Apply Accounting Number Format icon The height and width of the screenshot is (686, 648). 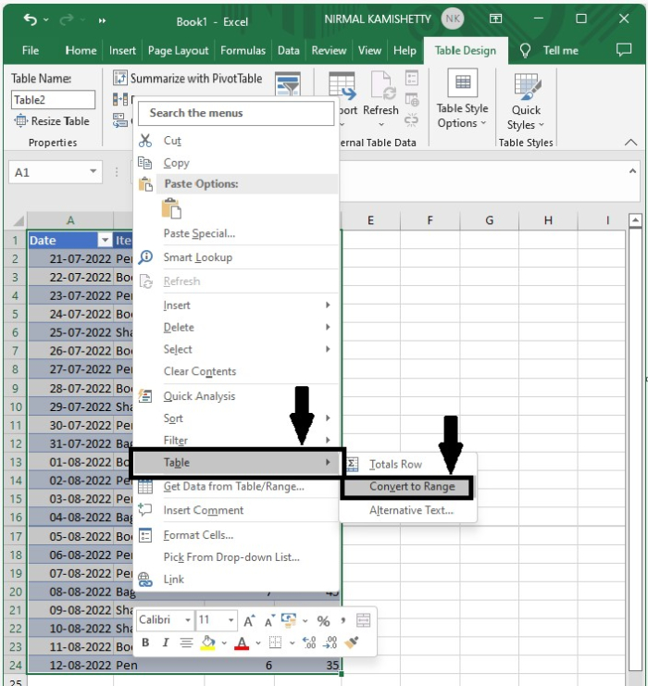click(289, 620)
